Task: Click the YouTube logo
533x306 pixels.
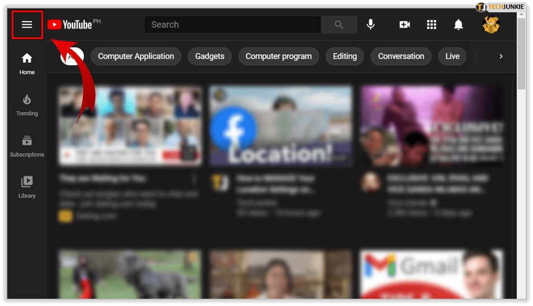Action: 70,25
